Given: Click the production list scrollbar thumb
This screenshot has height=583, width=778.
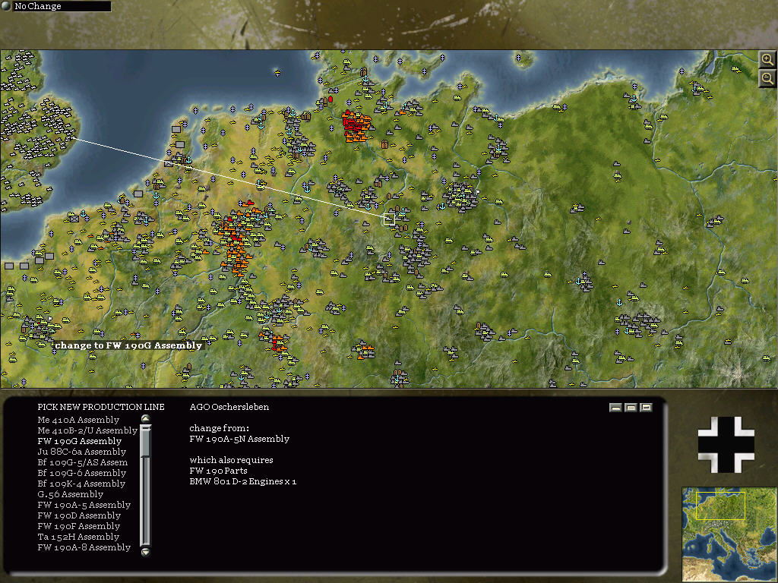Looking at the screenshot, I should (145, 441).
